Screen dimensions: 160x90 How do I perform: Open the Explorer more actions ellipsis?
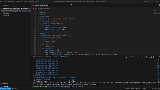[x=28, y=5]
